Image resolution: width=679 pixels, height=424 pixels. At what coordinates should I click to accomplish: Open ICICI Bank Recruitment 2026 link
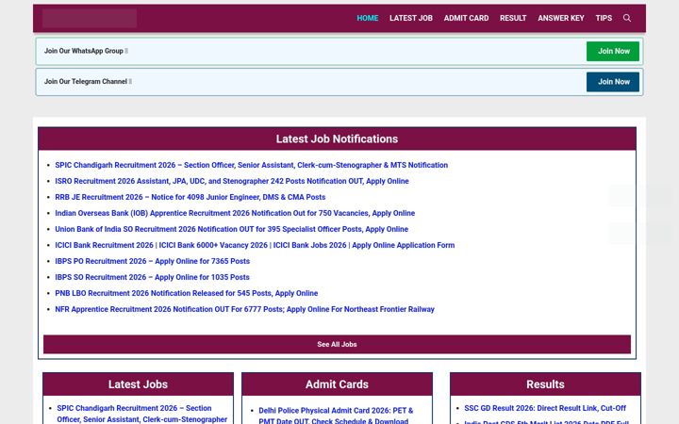(x=255, y=245)
